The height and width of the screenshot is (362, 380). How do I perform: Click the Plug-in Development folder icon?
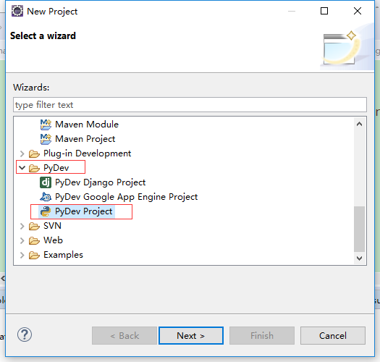34,153
